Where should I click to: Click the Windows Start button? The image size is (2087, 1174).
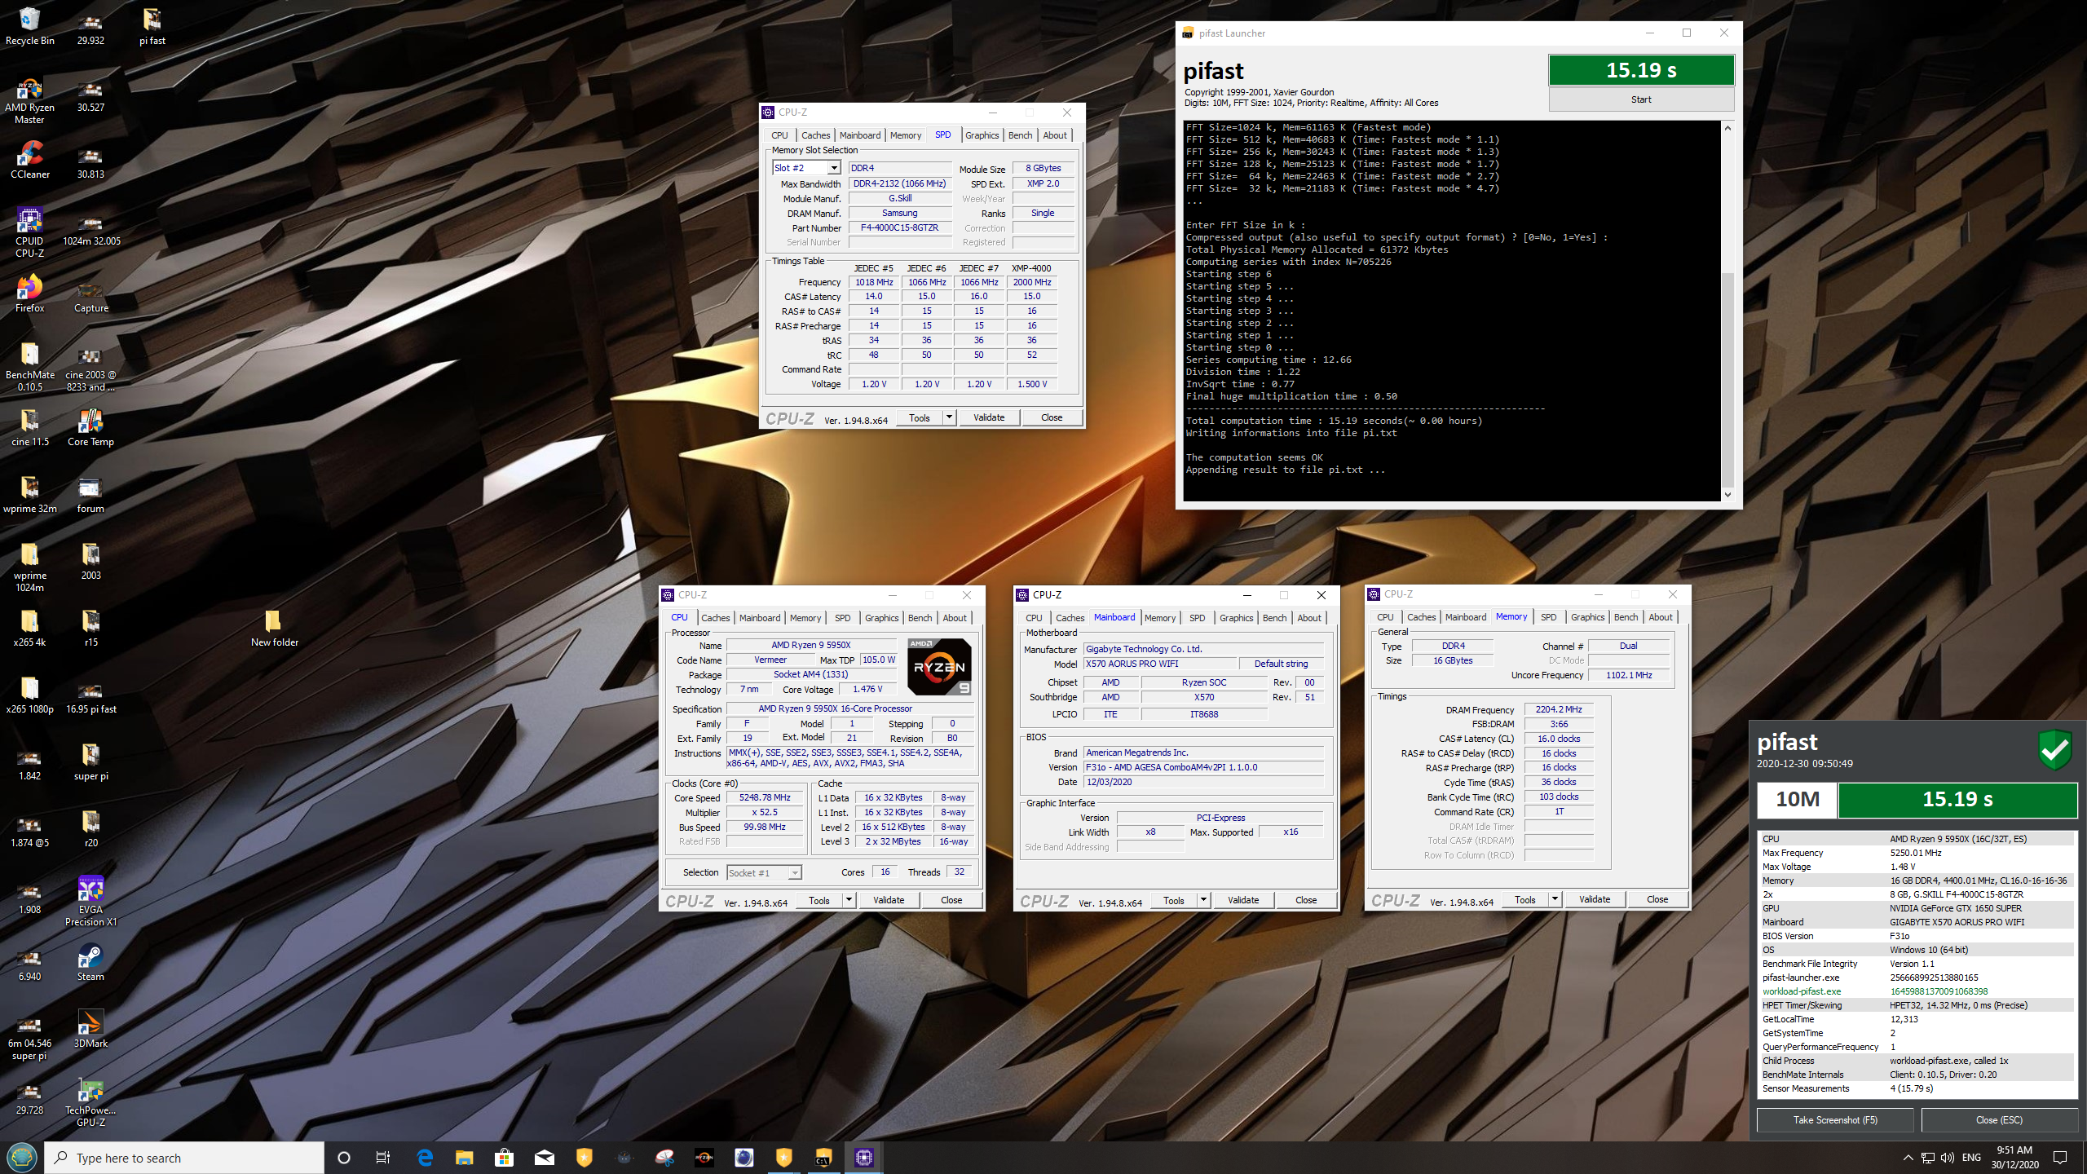coord(21,1158)
